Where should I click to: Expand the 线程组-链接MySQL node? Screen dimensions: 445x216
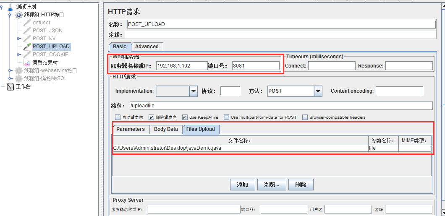[10, 78]
